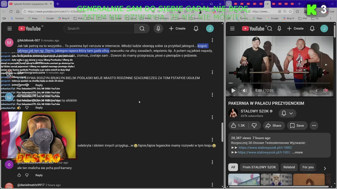Select the All filter chip
The width and height of the screenshot is (337, 189).
click(233, 167)
